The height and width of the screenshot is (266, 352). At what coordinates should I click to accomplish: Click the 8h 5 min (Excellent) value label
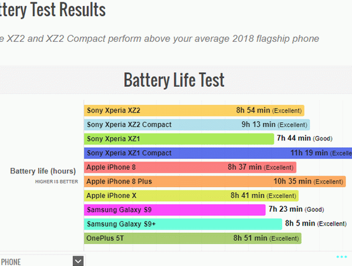pos(316,223)
